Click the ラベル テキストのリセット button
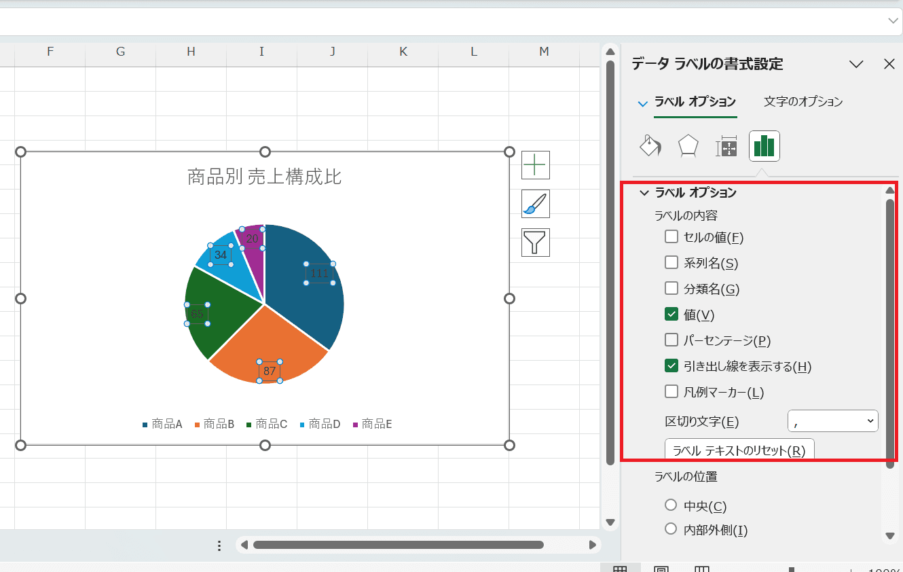Viewport: 903px width, 572px height. point(739,450)
